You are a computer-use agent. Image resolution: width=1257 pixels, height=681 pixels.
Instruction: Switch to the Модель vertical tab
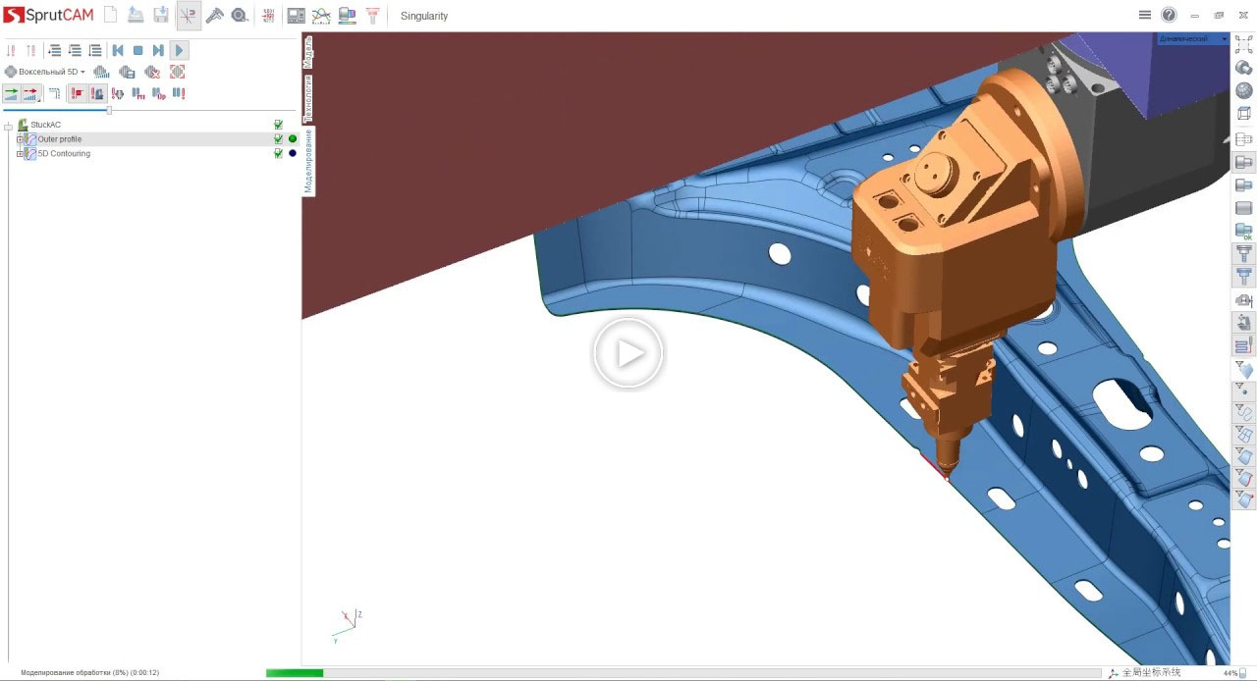(x=307, y=52)
